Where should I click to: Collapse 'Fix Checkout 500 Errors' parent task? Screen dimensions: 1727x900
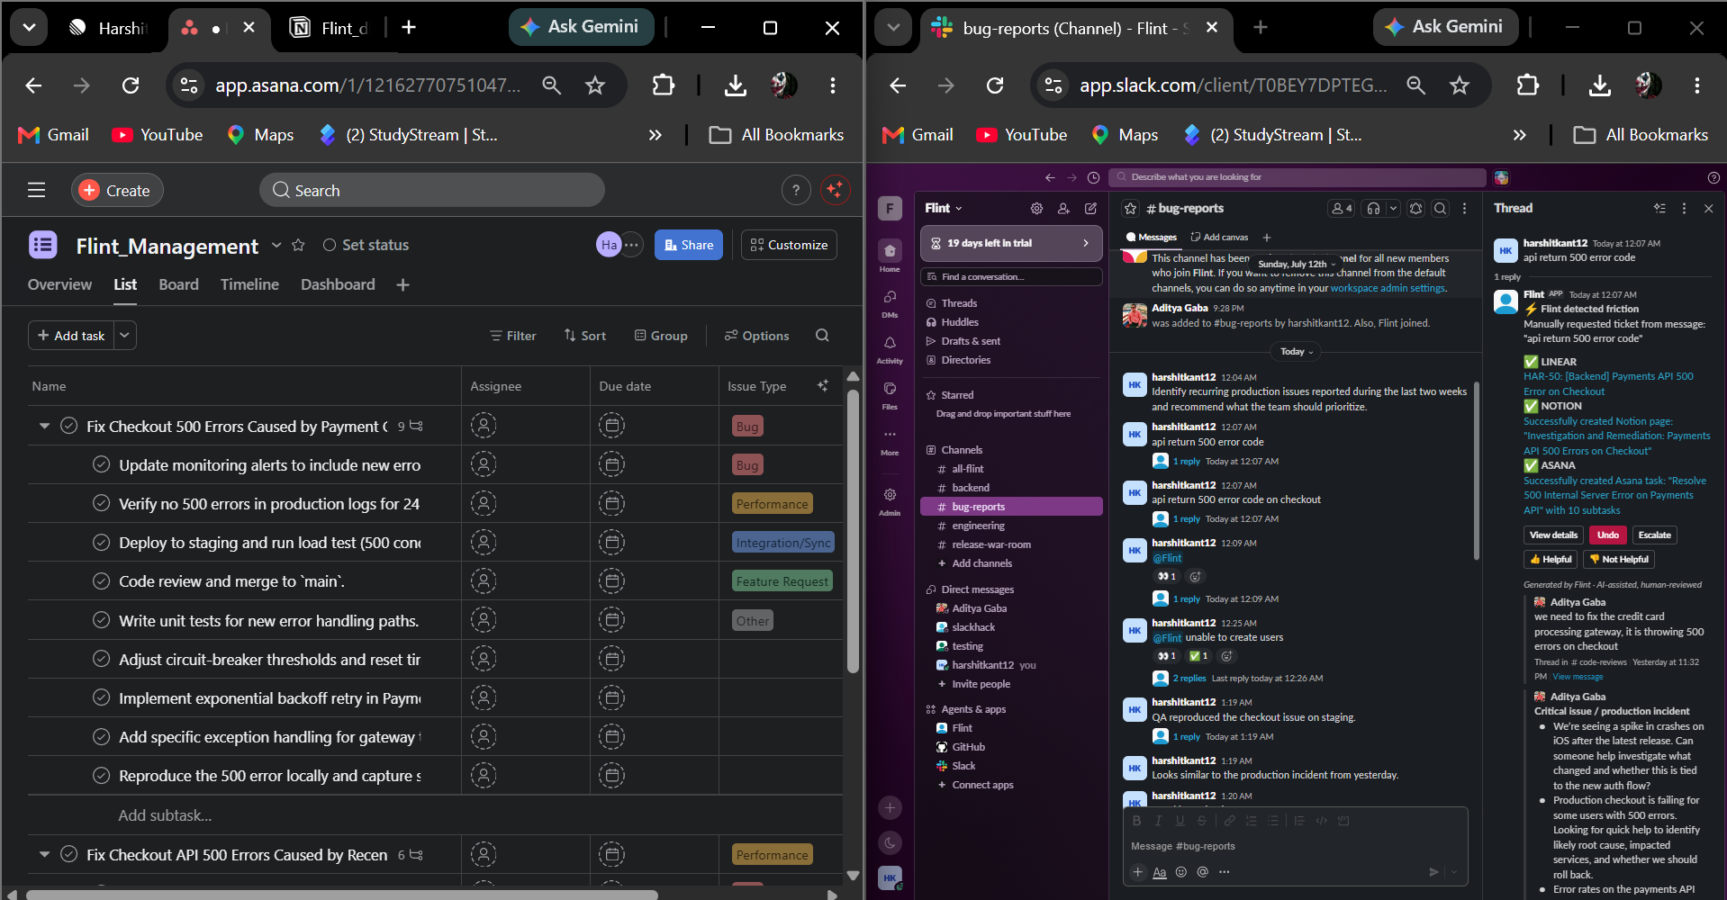coord(44,426)
